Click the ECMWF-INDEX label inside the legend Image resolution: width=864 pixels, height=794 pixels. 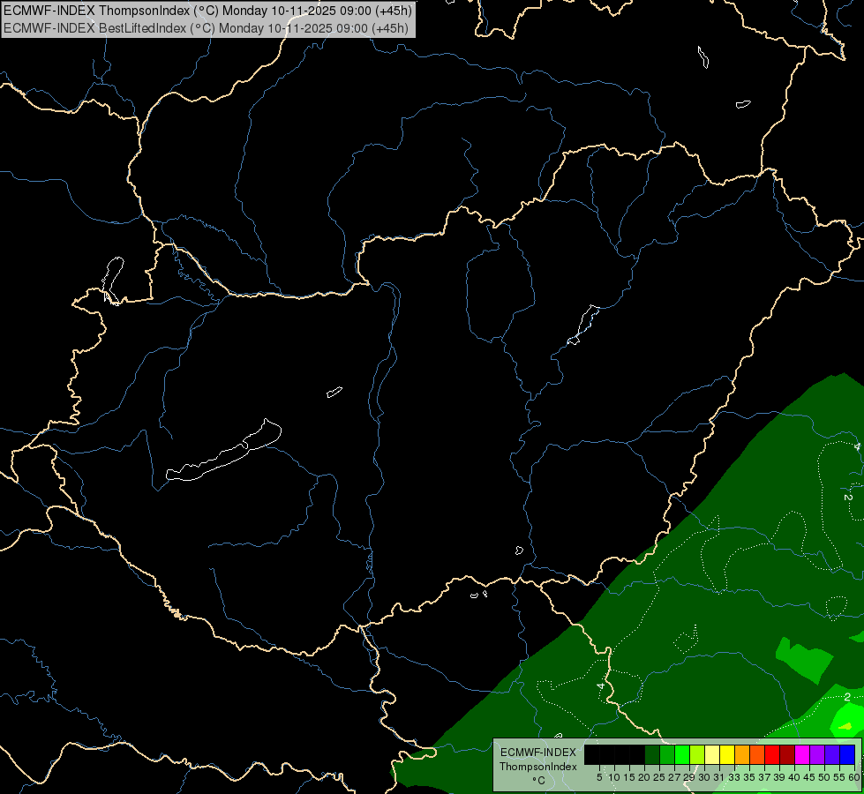538,753
